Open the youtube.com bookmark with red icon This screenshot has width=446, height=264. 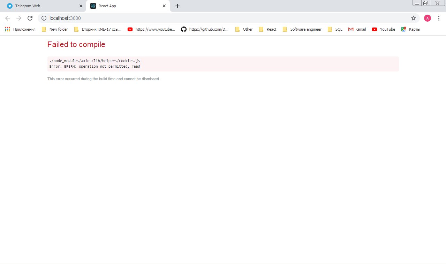[151, 29]
